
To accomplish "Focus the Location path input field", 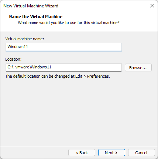I will [x=63, y=67].
